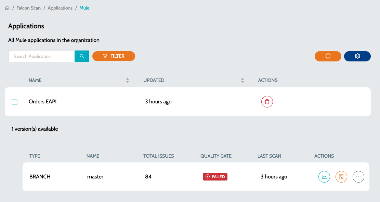The height and width of the screenshot is (202, 380).
Task: Refresh the applications list
Action: pyautogui.click(x=328, y=56)
